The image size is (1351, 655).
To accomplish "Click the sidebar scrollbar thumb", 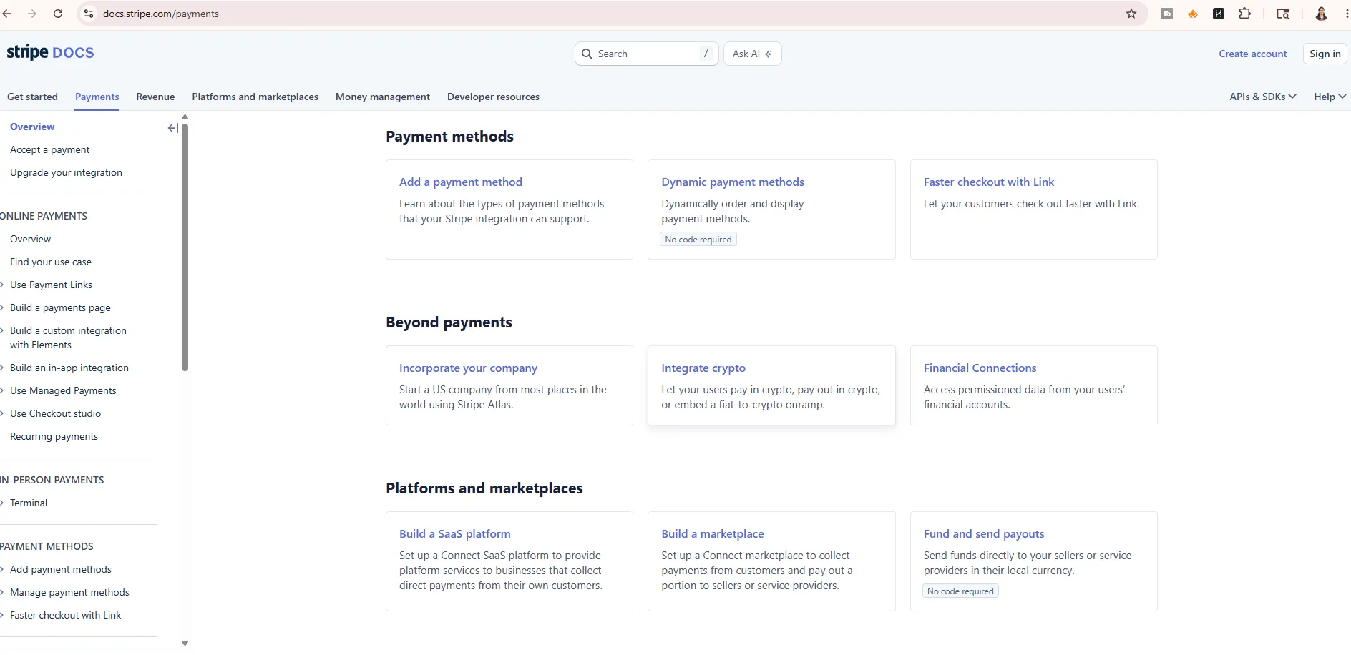I will click(x=185, y=247).
